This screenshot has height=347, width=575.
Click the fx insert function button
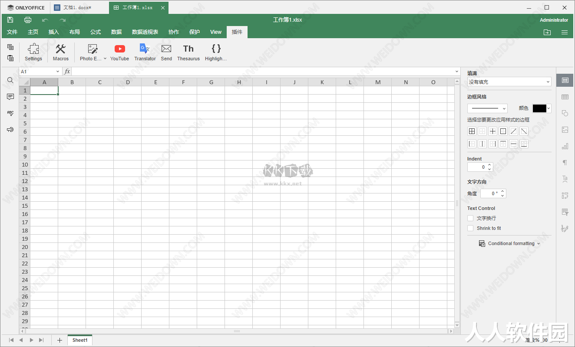pos(67,72)
